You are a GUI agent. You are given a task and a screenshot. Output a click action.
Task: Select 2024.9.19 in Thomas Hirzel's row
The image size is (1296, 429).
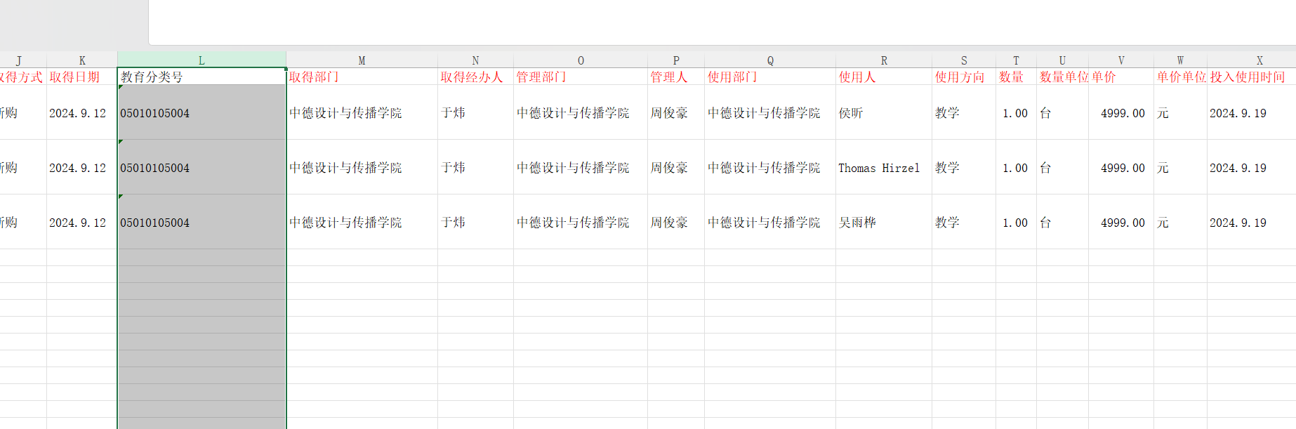point(1250,168)
